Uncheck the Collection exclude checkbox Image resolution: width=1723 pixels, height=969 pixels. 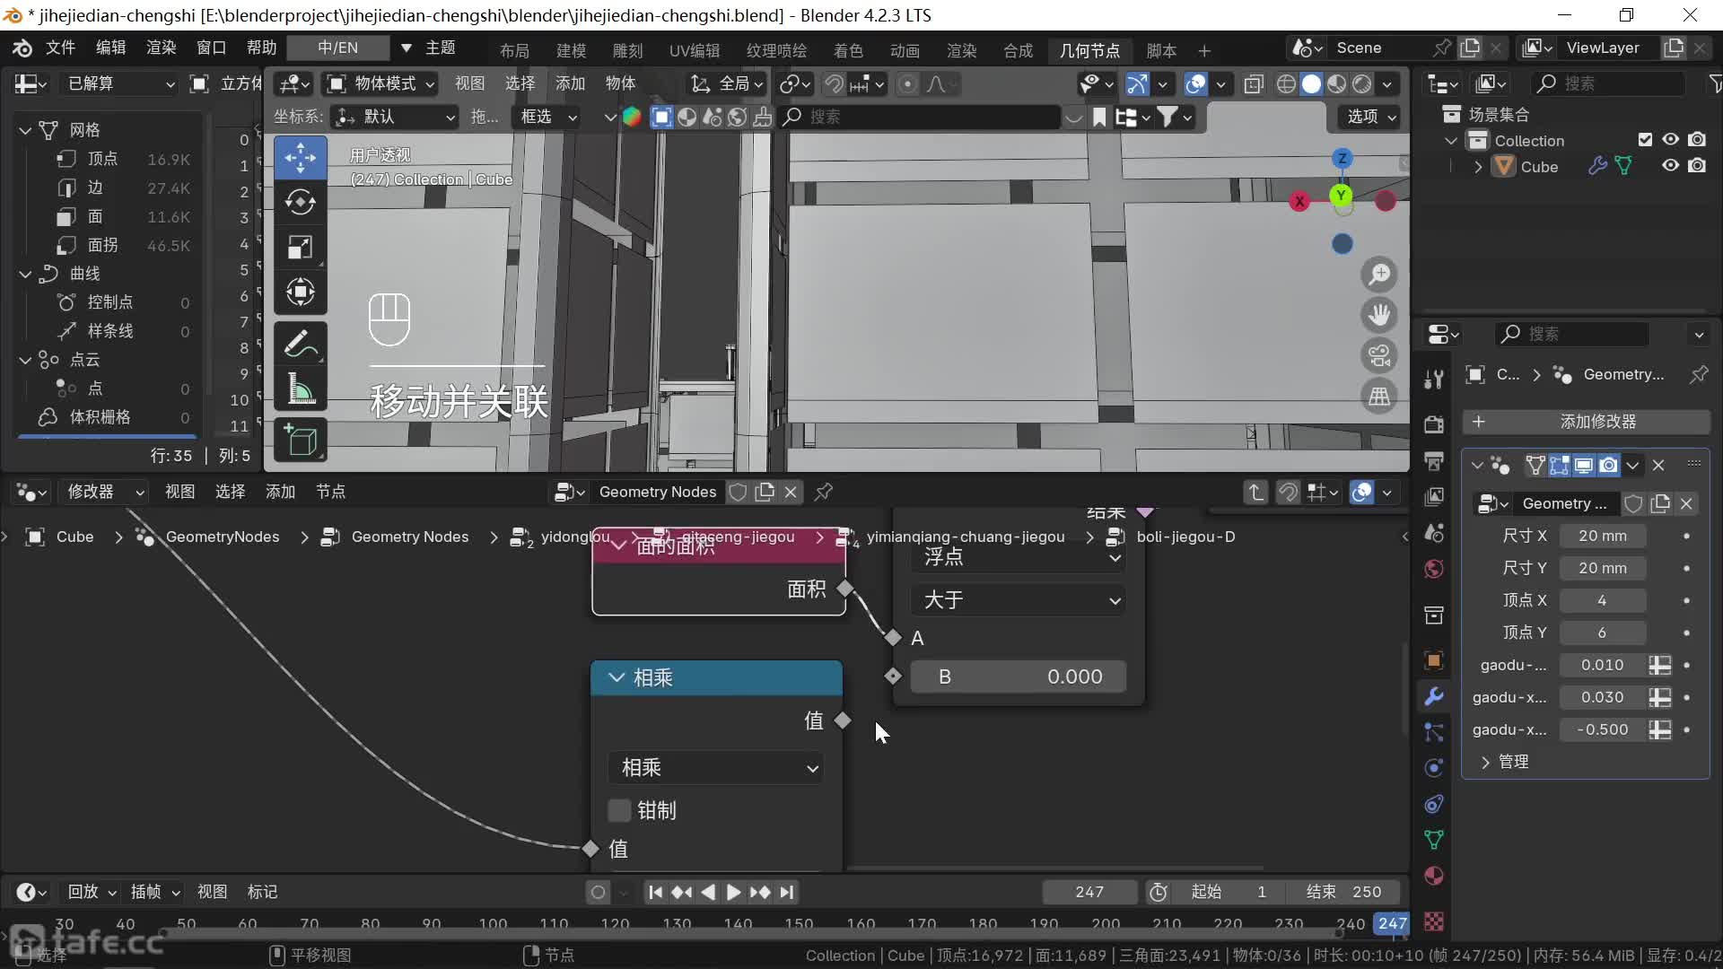[1645, 140]
